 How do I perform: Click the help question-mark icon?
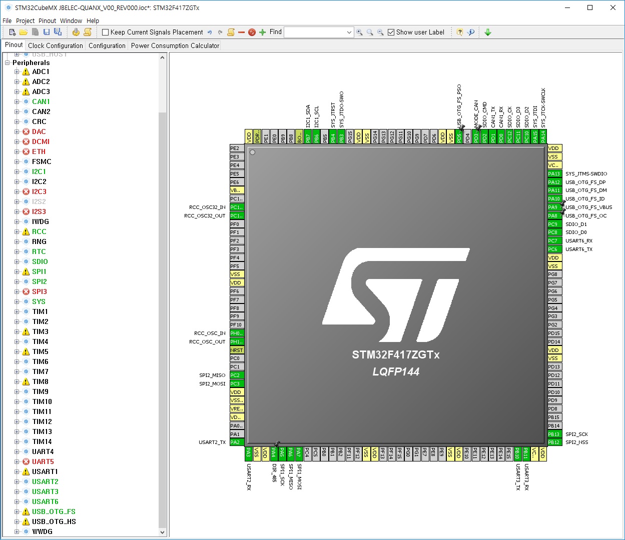459,32
